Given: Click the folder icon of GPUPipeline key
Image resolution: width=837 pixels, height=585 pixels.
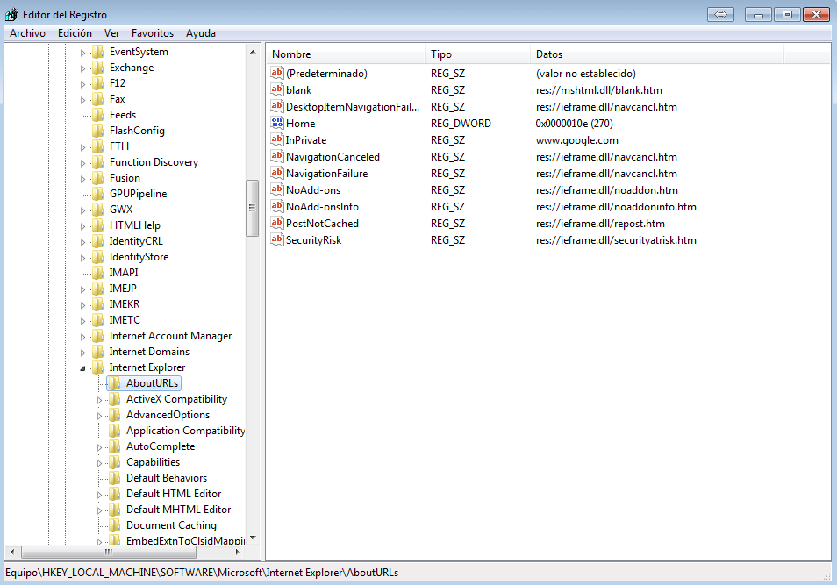Looking at the screenshot, I should click(97, 194).
